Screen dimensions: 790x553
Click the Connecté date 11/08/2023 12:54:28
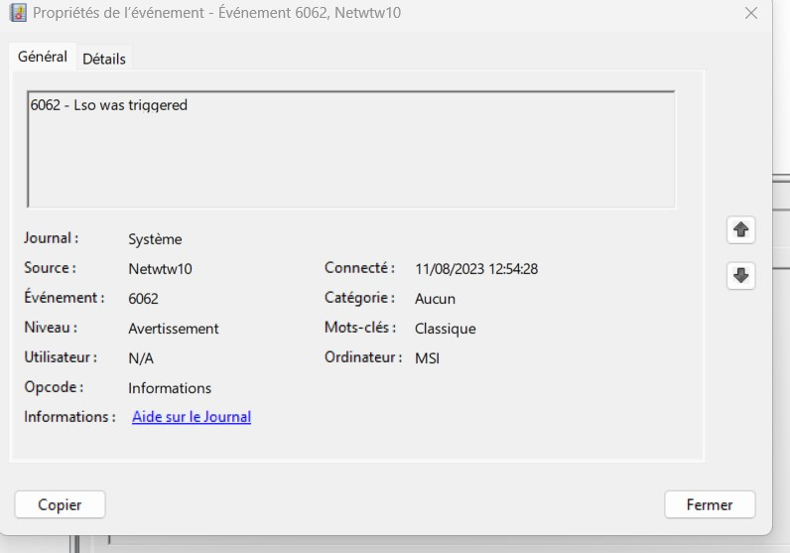pyautogui.click(x=476, y=268)
